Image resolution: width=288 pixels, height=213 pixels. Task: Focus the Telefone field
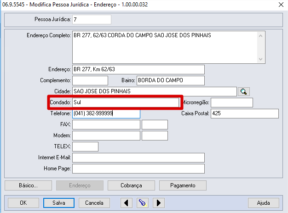[106, 113]
